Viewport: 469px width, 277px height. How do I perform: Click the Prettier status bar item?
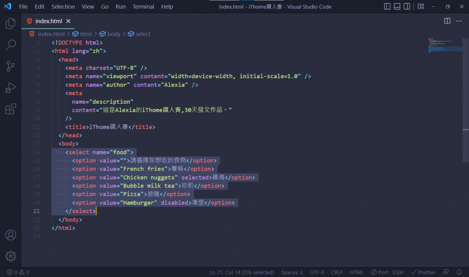(x=423, y=272)
